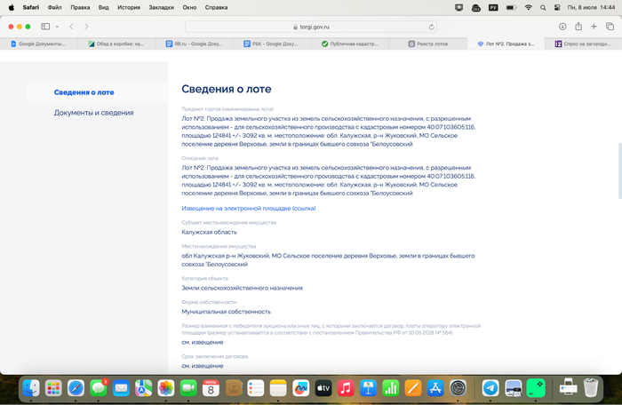
Task: Switch to the Публичная кадастр... tab
Action: tap(355, 44)
